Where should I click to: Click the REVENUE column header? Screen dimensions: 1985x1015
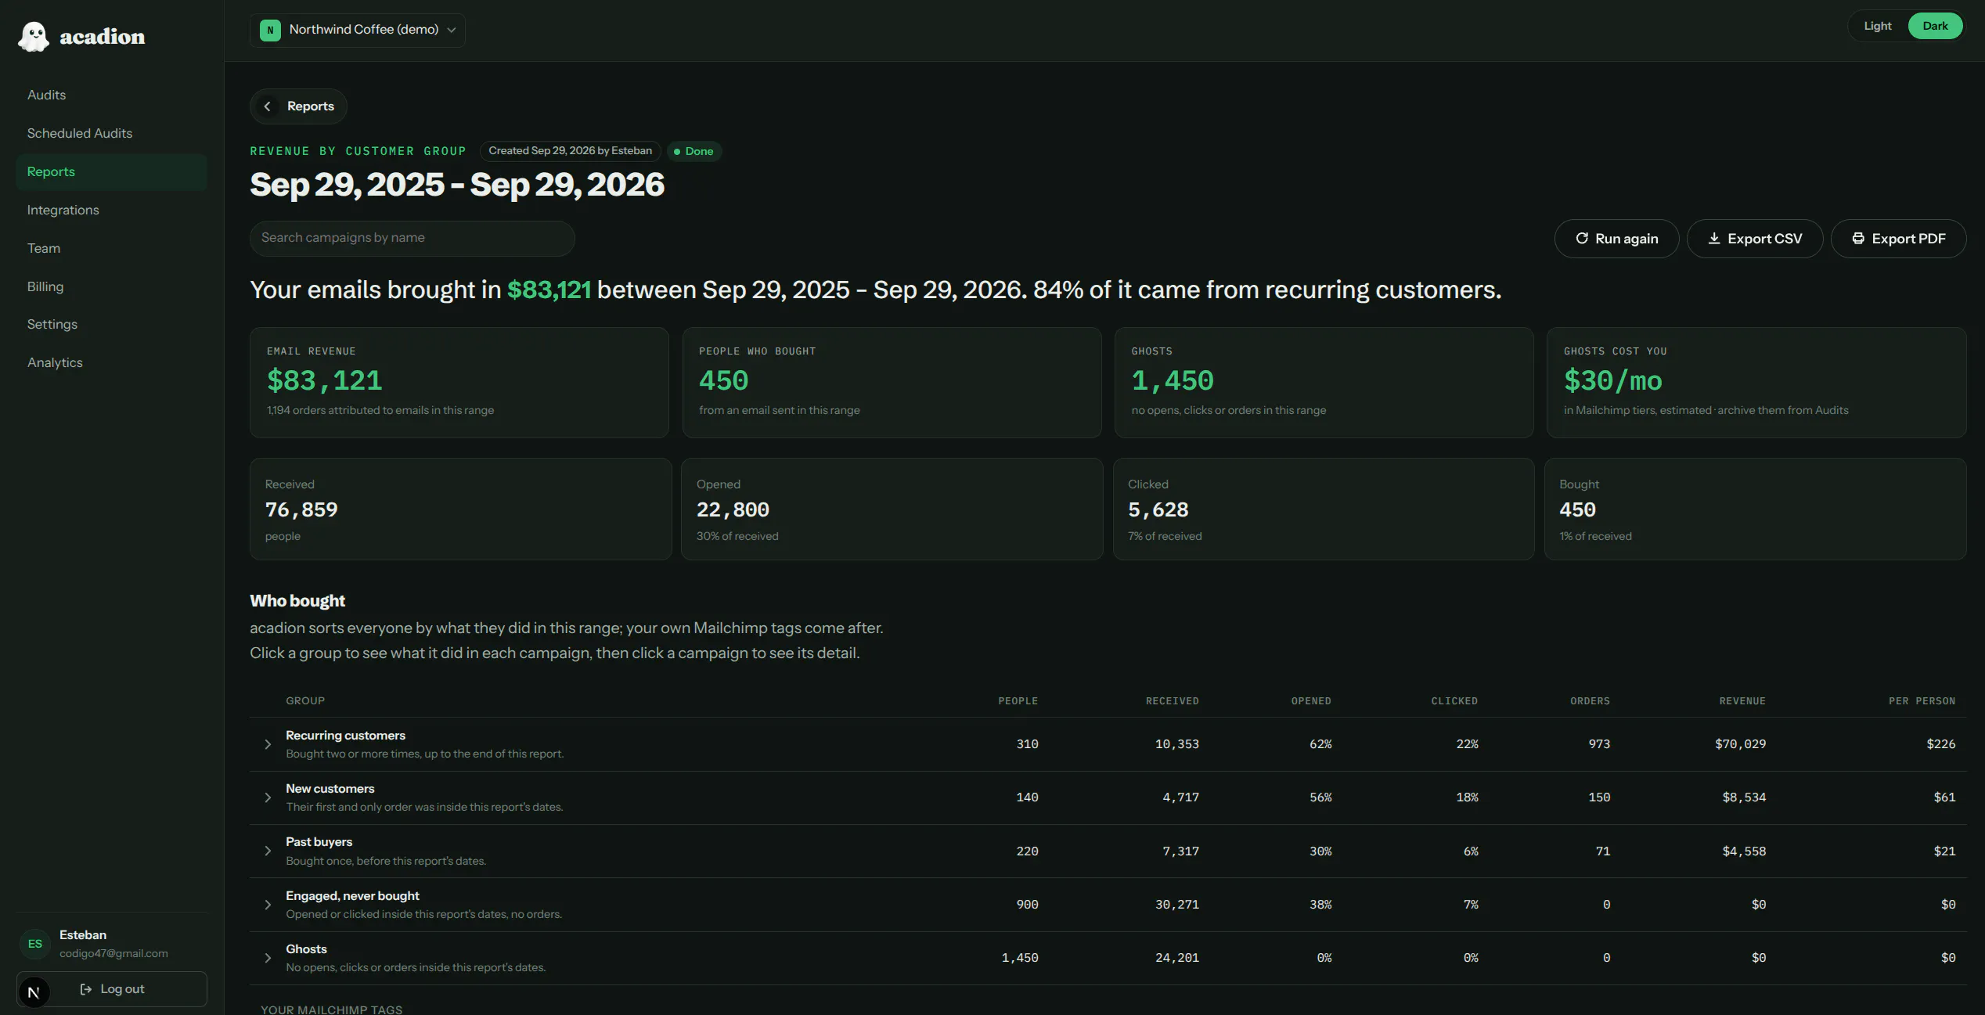pos(1742,701)
